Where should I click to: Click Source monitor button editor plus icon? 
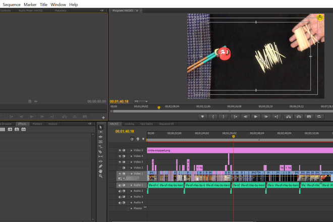(103, 118)
